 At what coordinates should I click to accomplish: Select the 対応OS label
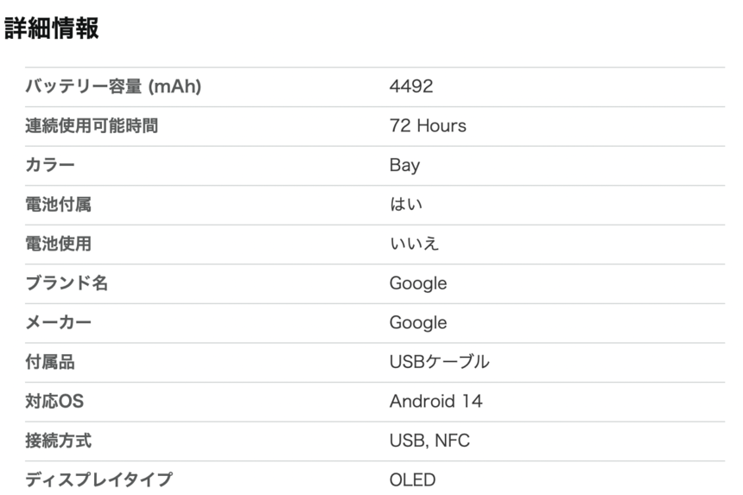pyautogui.click(x=54, y=401)
